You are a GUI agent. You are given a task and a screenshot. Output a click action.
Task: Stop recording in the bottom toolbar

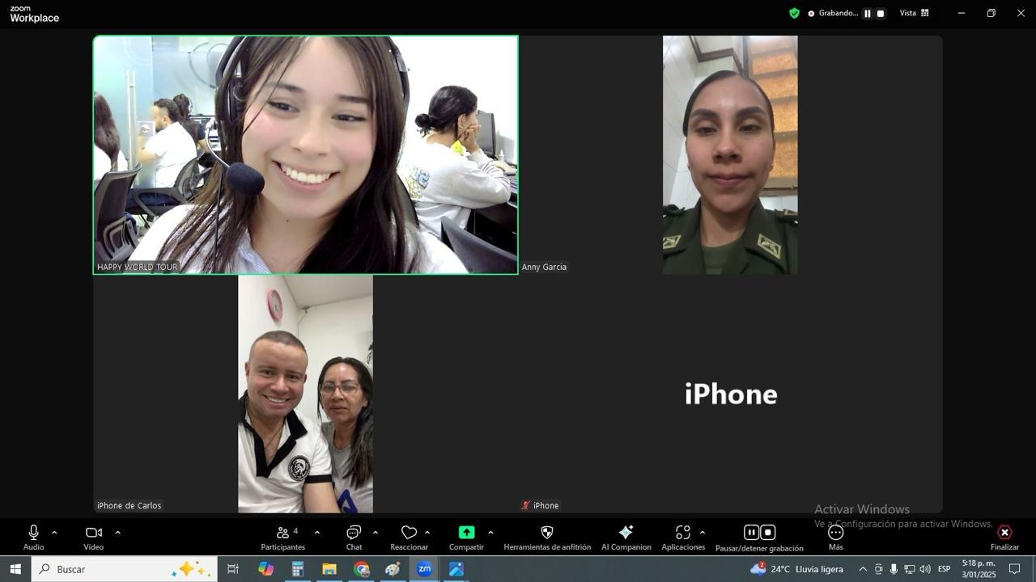click(x=768, y=533)
